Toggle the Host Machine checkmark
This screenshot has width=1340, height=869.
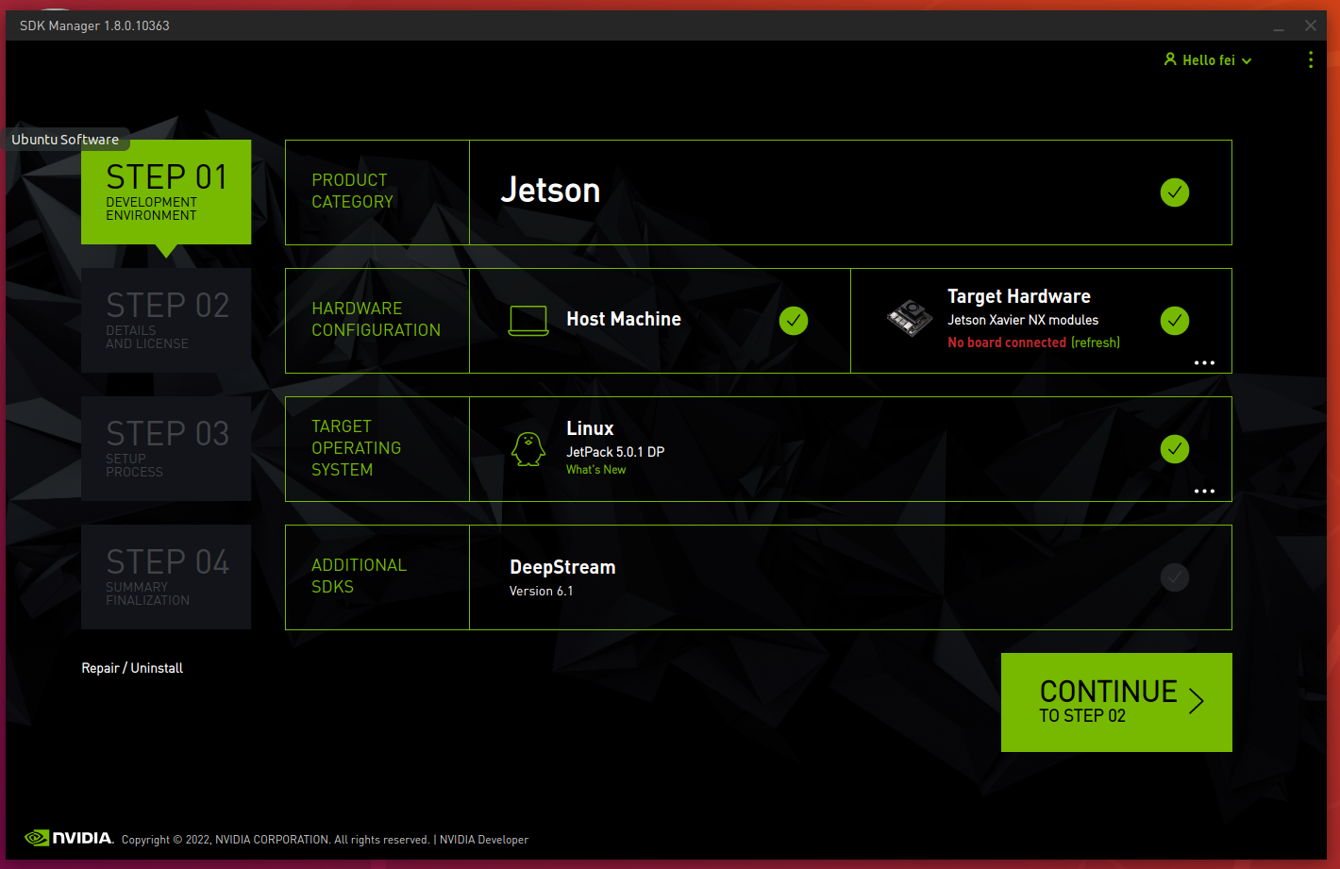tap(794, 321)
